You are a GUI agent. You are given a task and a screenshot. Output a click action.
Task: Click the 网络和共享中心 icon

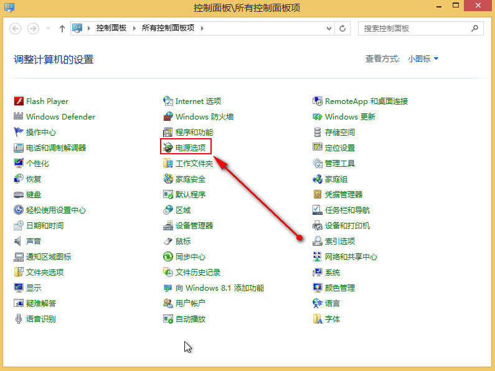click(318, 256)
